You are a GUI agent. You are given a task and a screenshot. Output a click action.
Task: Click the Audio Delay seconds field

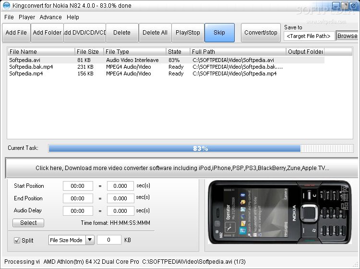click(120, 211)
